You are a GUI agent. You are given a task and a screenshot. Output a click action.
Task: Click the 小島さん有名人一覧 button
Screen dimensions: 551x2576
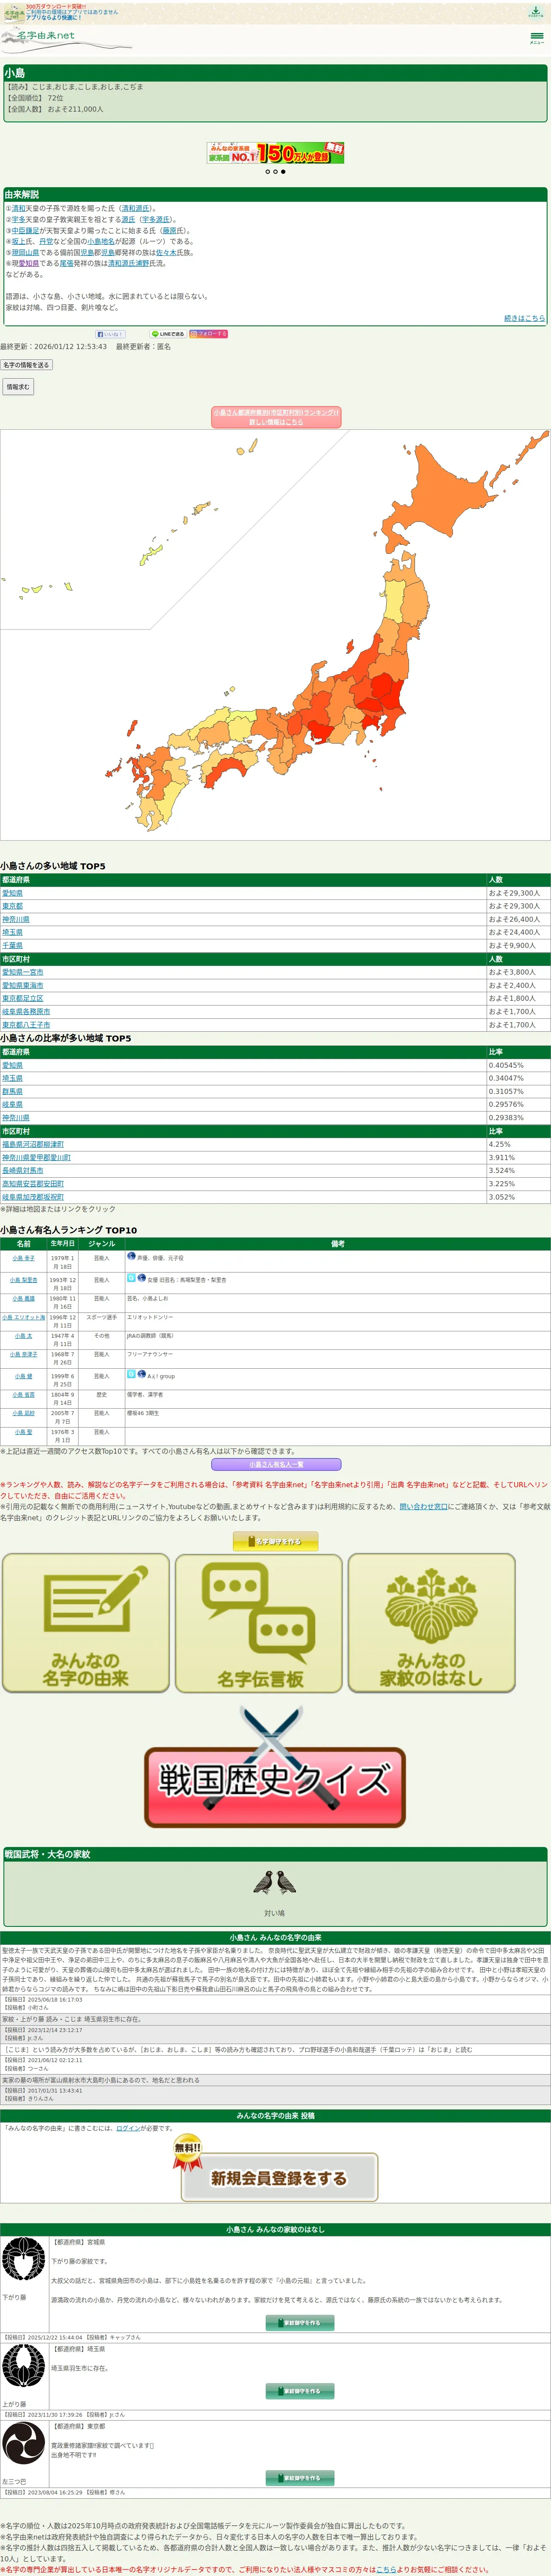[x=276, y=1465]
